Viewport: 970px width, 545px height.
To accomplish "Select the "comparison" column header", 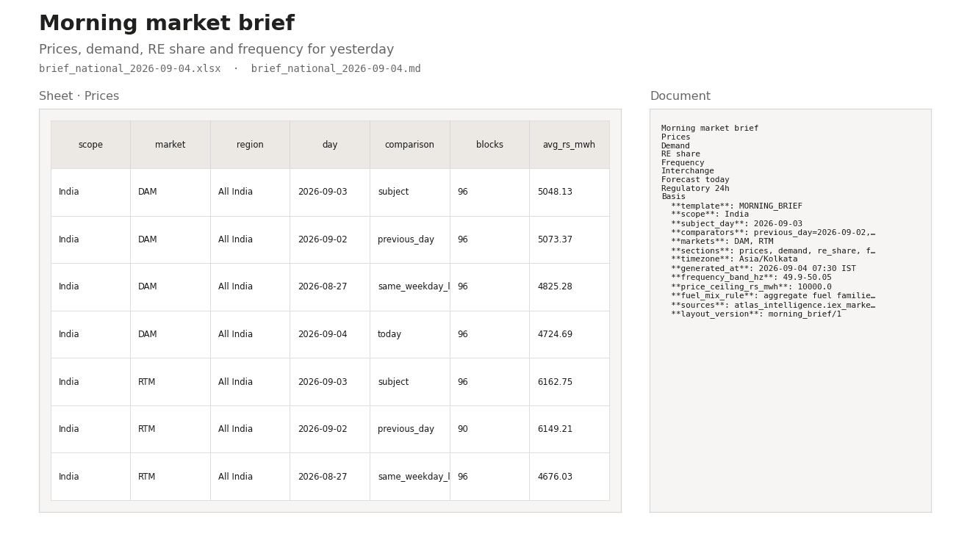I will click(409, 145).
